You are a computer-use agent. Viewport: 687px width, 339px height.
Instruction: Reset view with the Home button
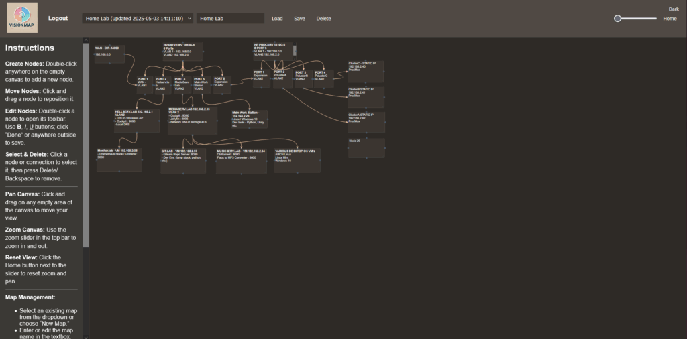(x=670, y=18)
